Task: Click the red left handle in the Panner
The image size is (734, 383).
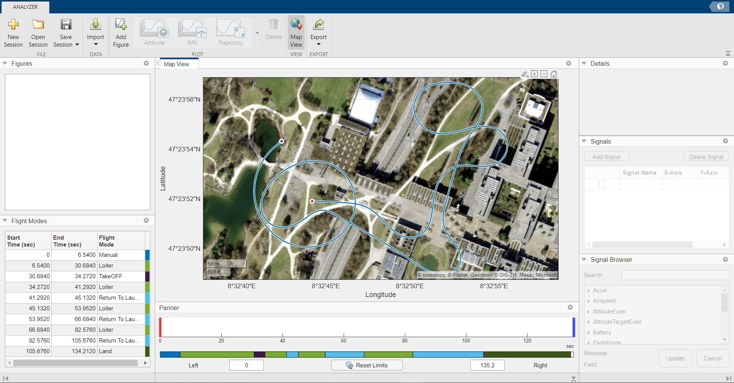Action: [x=161, y=327]
